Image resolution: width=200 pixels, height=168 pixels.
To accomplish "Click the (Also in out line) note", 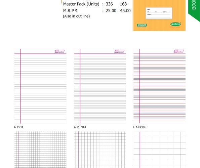I will coord(76,16).
